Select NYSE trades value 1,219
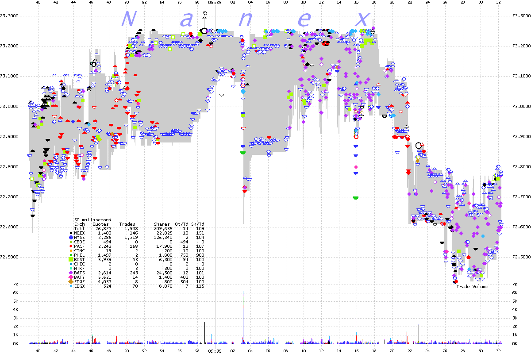The height and width of the screenshot is (354, 531). click(131, 237)
